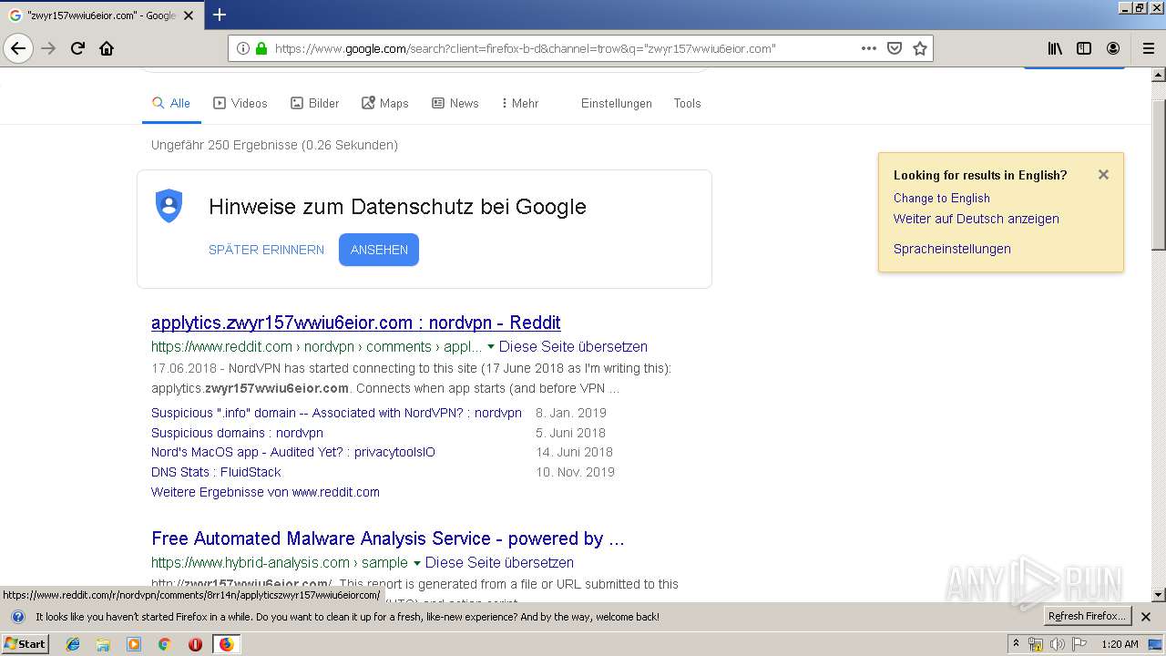Switch to the News search tab
The height and width of the screenshot is (656, 1166).
pyautogui.click(x=455, y=103)
